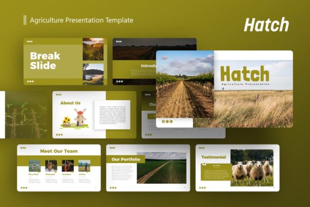Select the aerial crop field photo in Portfolio
310x207 pixels.
pyautogui.click(x=161, y=168)
